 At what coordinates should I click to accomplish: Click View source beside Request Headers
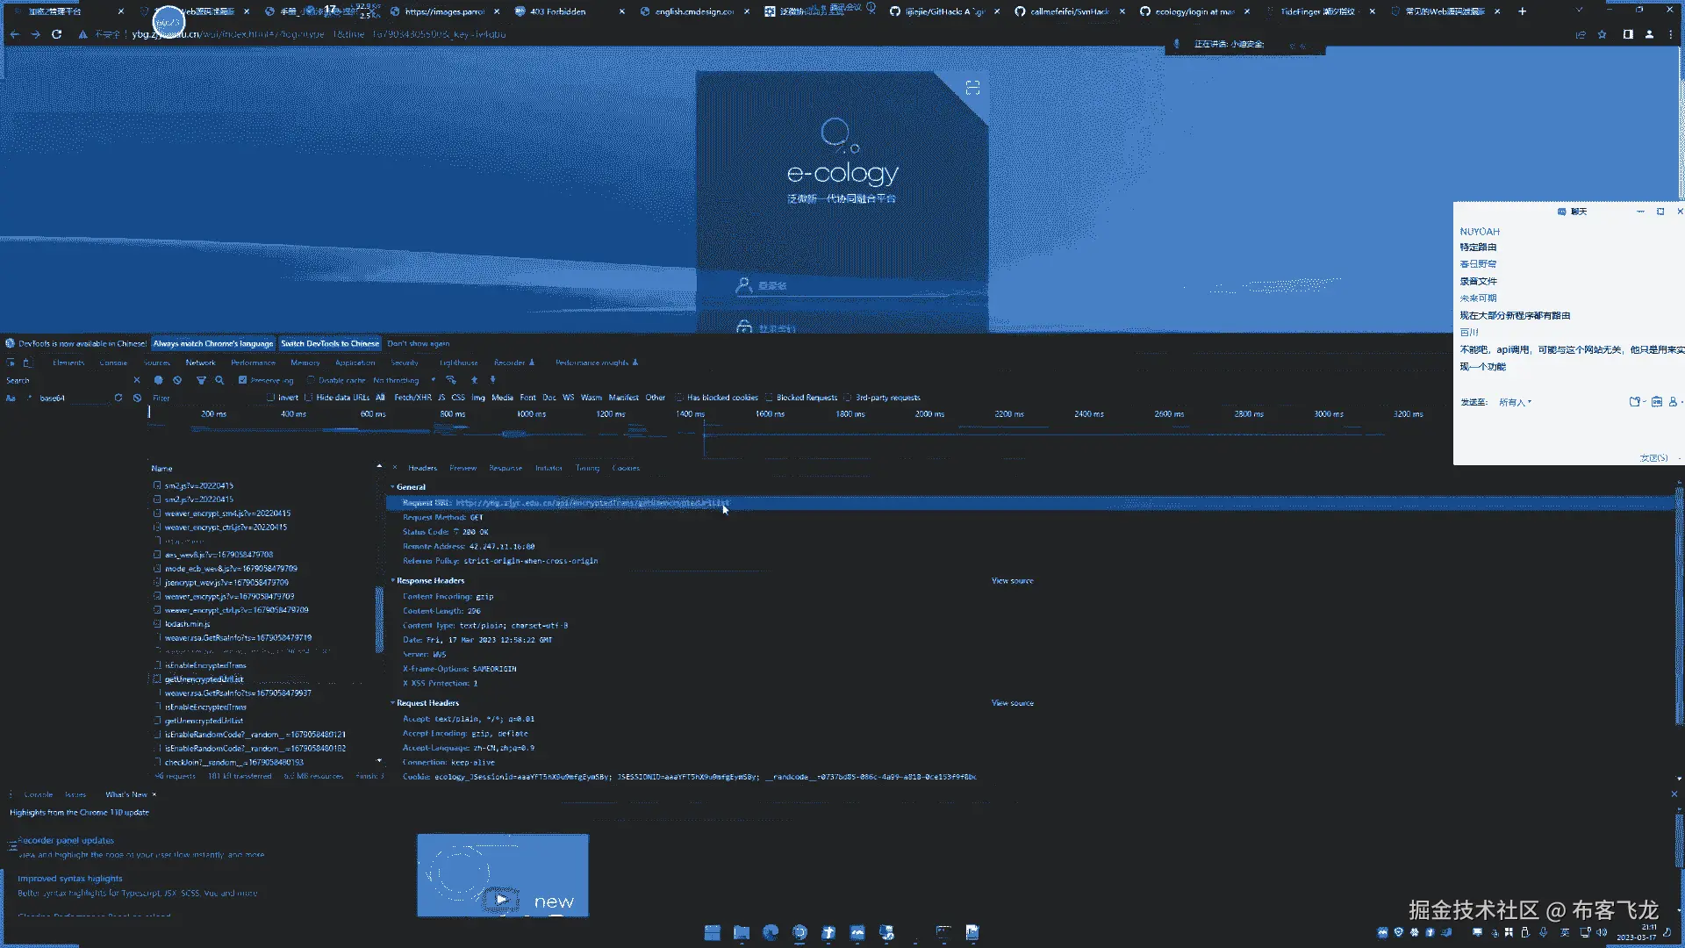click(x=1012, y=703)
